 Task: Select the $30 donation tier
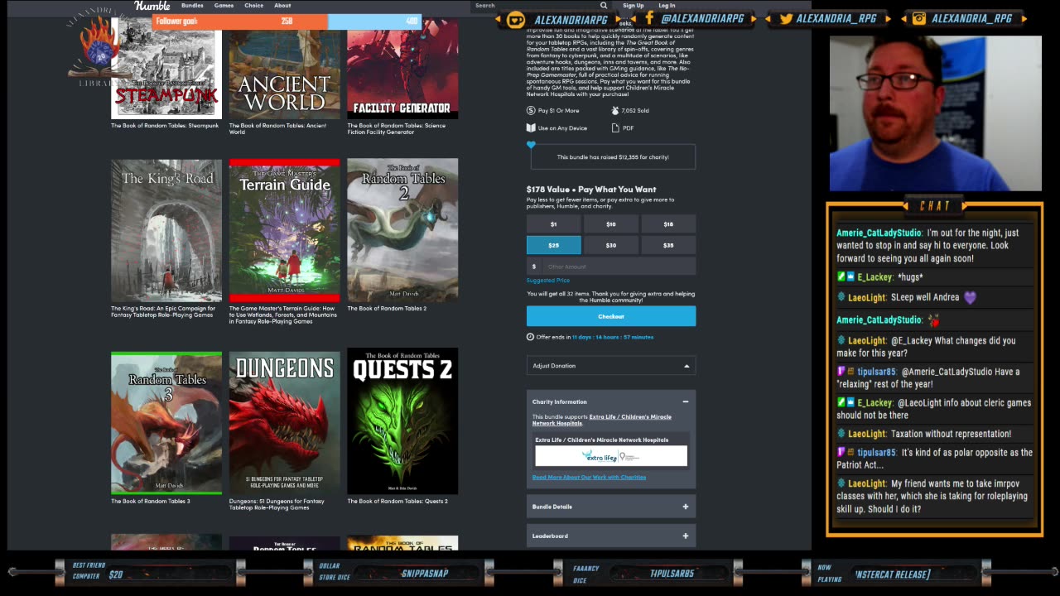(611, 245)
